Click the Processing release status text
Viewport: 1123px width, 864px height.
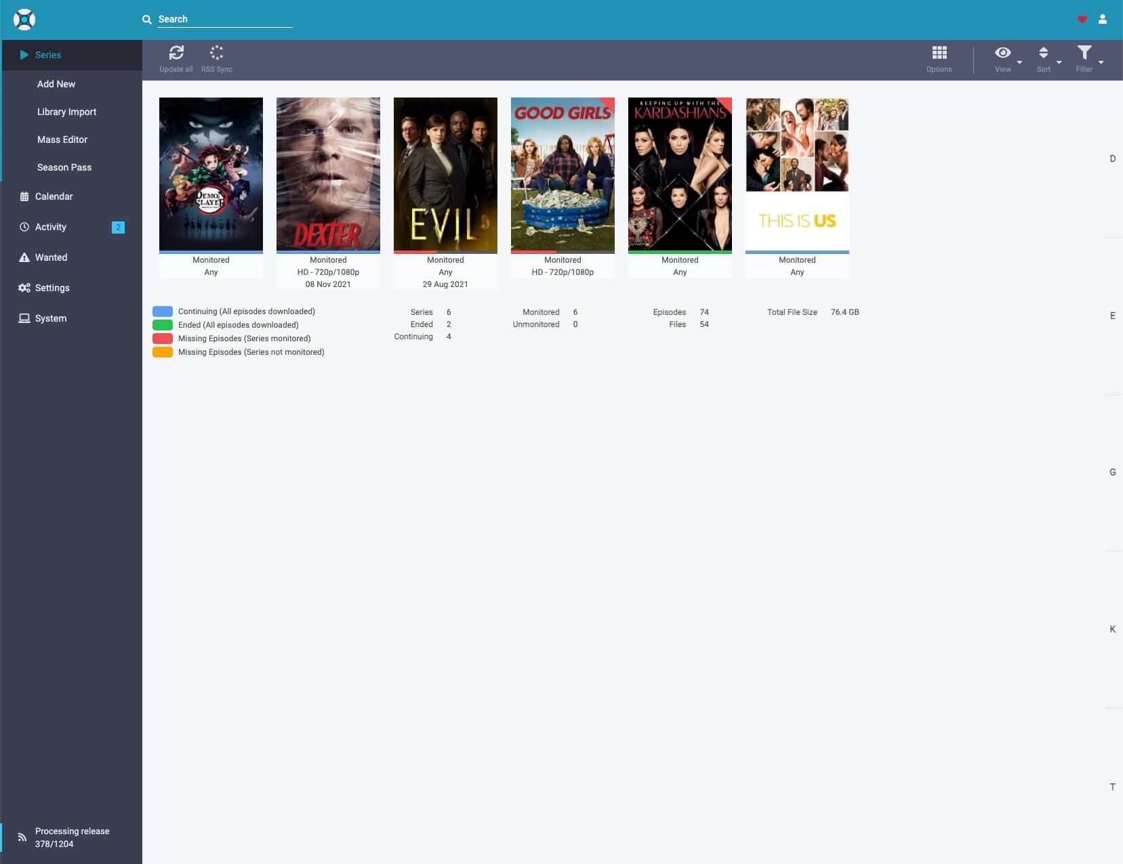tap(72, 838)
